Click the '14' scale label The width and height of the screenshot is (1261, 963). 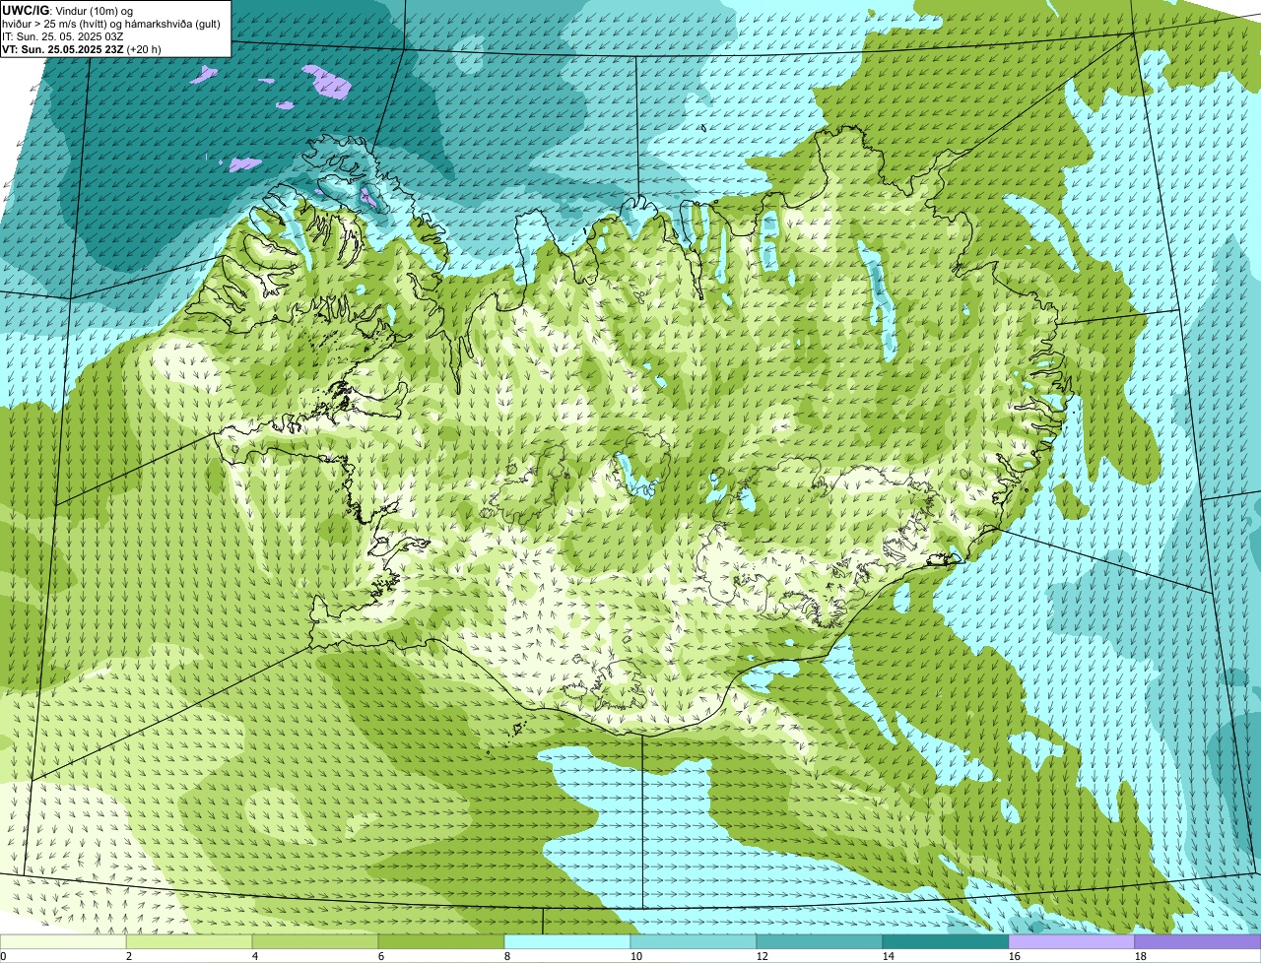[x=889, y=956]
